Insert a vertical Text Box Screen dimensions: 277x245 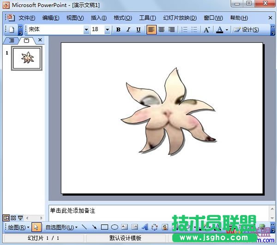[135, 227]
